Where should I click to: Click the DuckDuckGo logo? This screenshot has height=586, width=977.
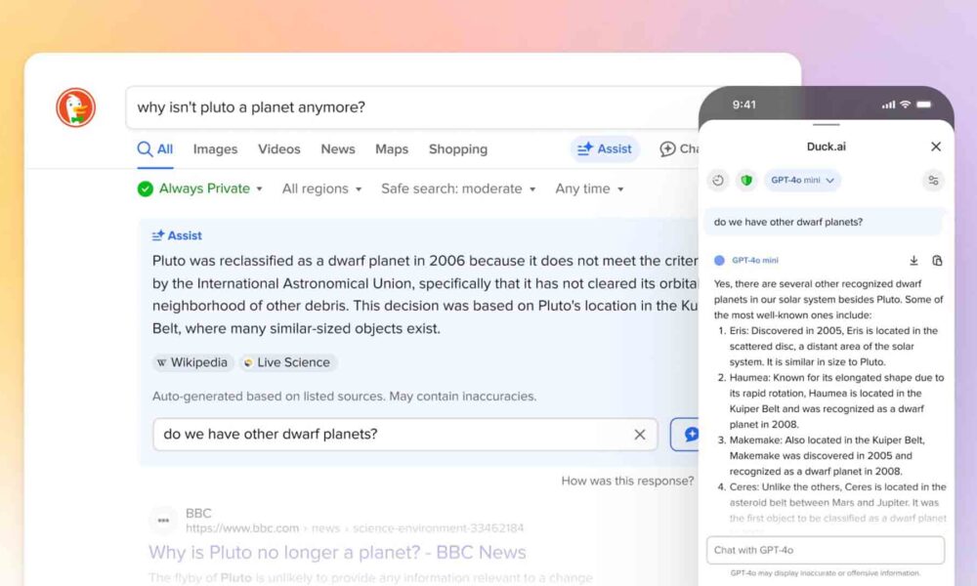75,107
